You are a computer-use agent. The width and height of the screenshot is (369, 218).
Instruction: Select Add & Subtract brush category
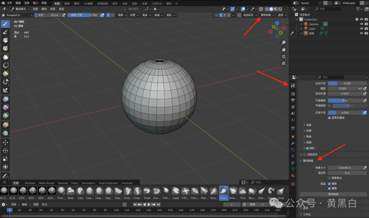[108, 183]
